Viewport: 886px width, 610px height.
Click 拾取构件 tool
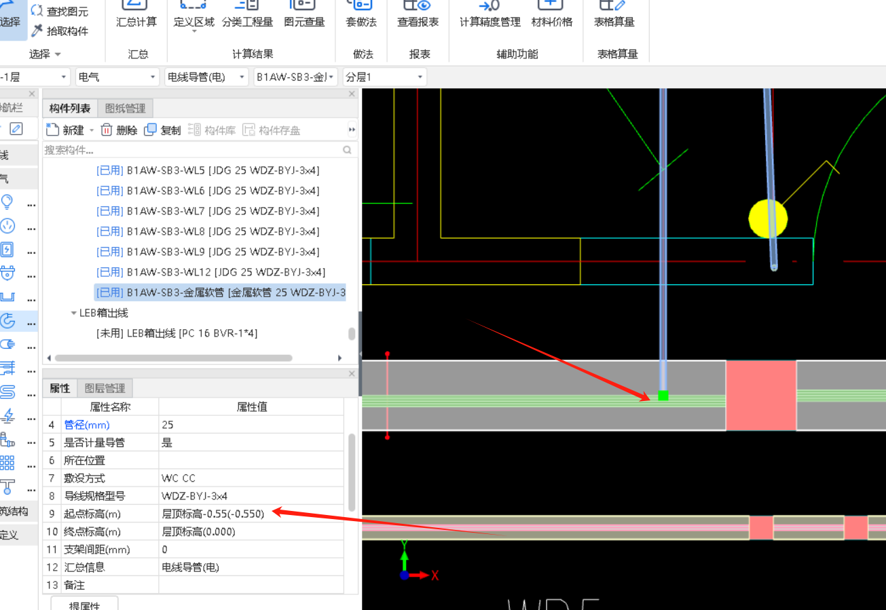[x=60, y=31]
